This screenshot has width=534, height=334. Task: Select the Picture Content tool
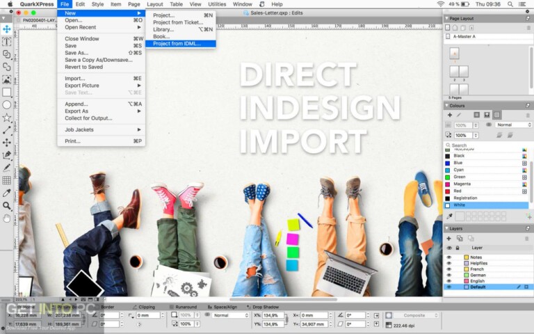pos(6,79)
